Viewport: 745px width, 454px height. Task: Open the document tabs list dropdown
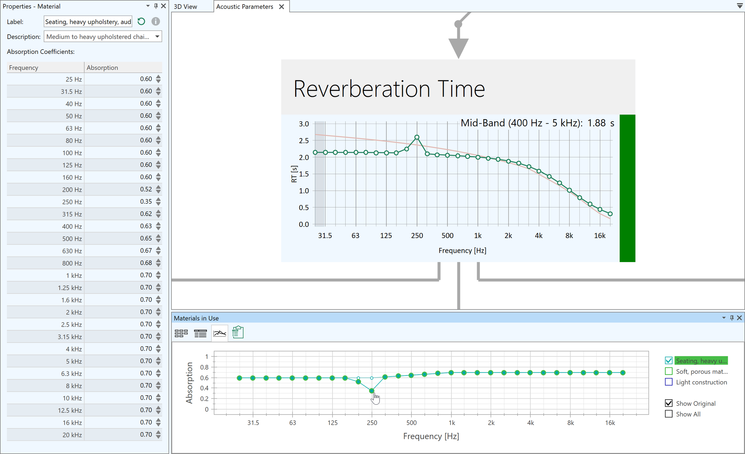tap(740, 6)
